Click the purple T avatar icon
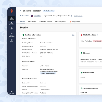The height and width of the screenshot is (102, 102). tap(32, 16)
